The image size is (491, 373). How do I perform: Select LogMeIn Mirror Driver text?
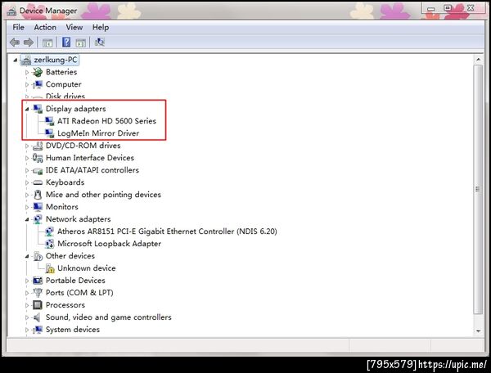click(x=98, y=133)
